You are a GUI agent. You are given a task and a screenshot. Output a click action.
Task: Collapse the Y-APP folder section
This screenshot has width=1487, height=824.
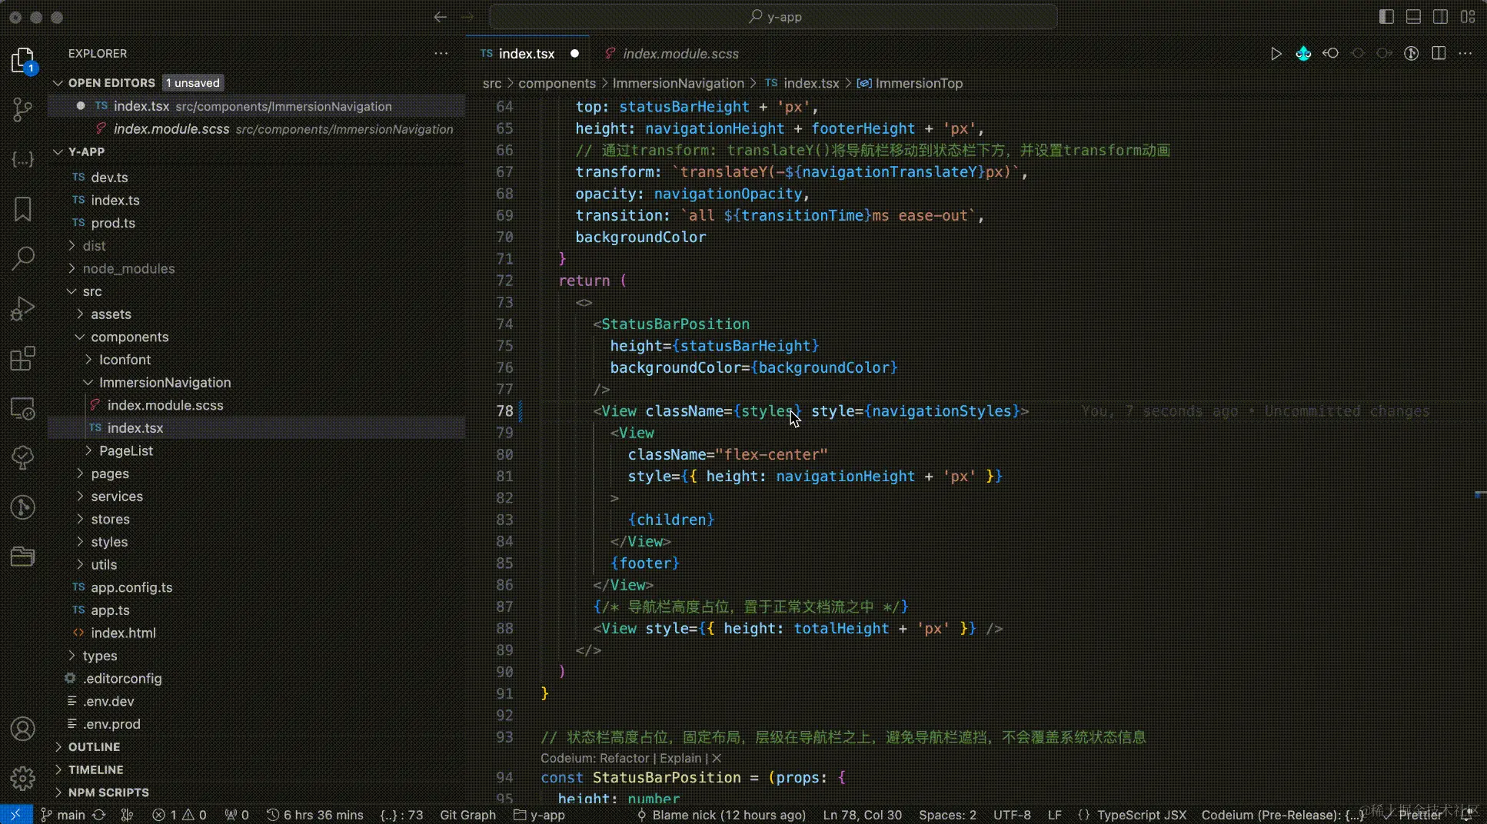point(58,152)
